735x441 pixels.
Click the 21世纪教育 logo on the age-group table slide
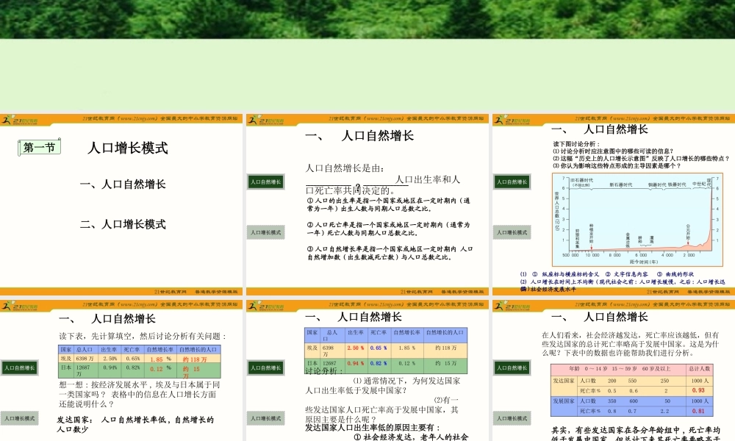coord(512,306)
